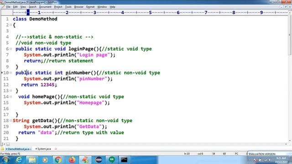This screenshot has height=164, width=292.
Task: Click the "data" string on line 20
Action: tap(46, 133)
